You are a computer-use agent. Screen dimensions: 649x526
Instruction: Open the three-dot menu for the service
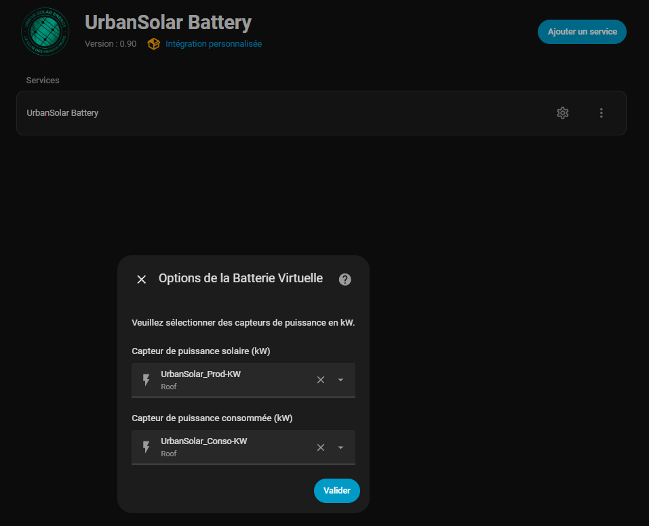coord(601,113)
